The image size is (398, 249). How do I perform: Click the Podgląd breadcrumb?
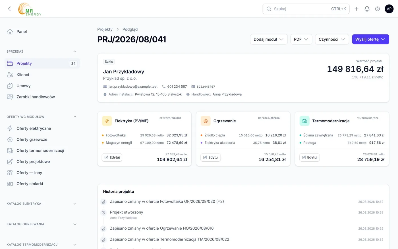click(130, 29)
